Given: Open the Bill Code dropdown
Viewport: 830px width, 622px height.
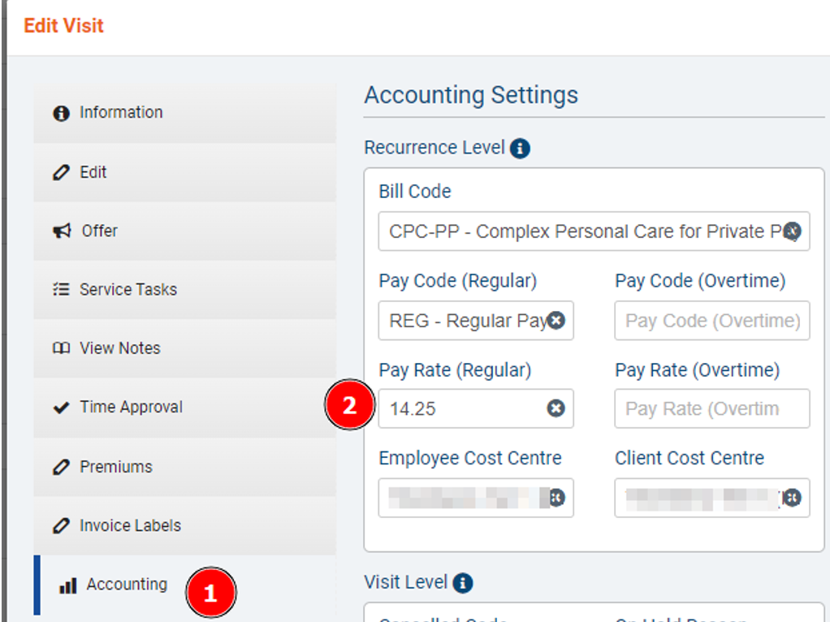Looking at the screenshot, I should [581, 231].
